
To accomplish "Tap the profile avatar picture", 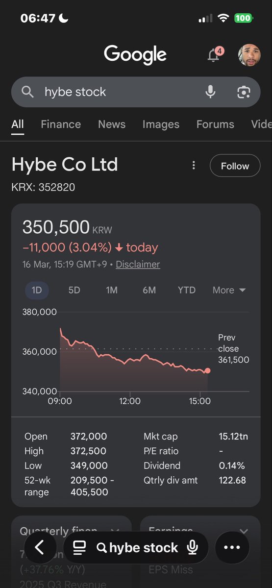I will pos(249,55).
